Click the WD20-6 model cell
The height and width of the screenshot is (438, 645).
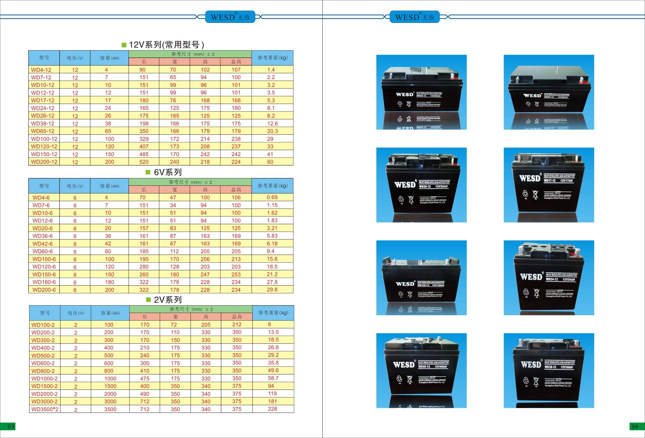(x=44, y=228)
